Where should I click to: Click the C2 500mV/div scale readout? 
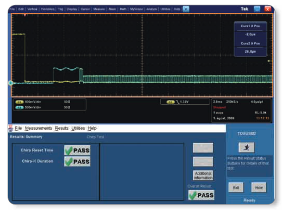tap(33, 107)
